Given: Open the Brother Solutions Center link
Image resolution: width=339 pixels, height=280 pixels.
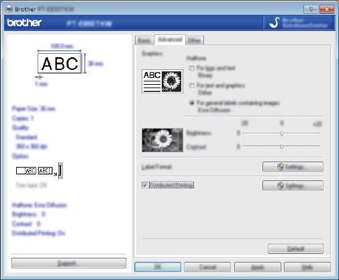Looking at the screenshot, I should (x=299, y=23).
